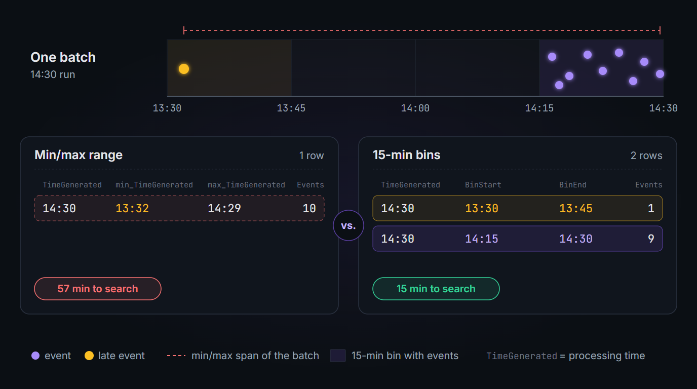This screenshot has height=389, width=697.
Task: Select the 'Min/max range' panel title
Action: [x=79, y=155]
